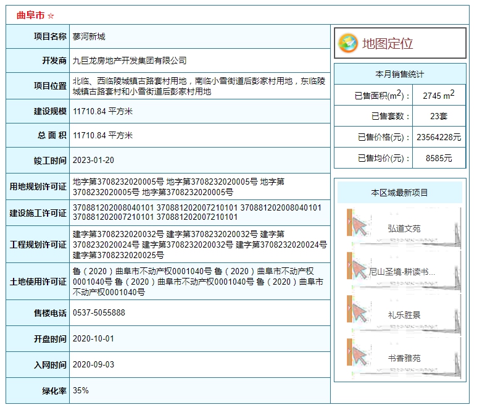Click the red star next to 曲阜市
477x410 pixels.
point(51,15)
